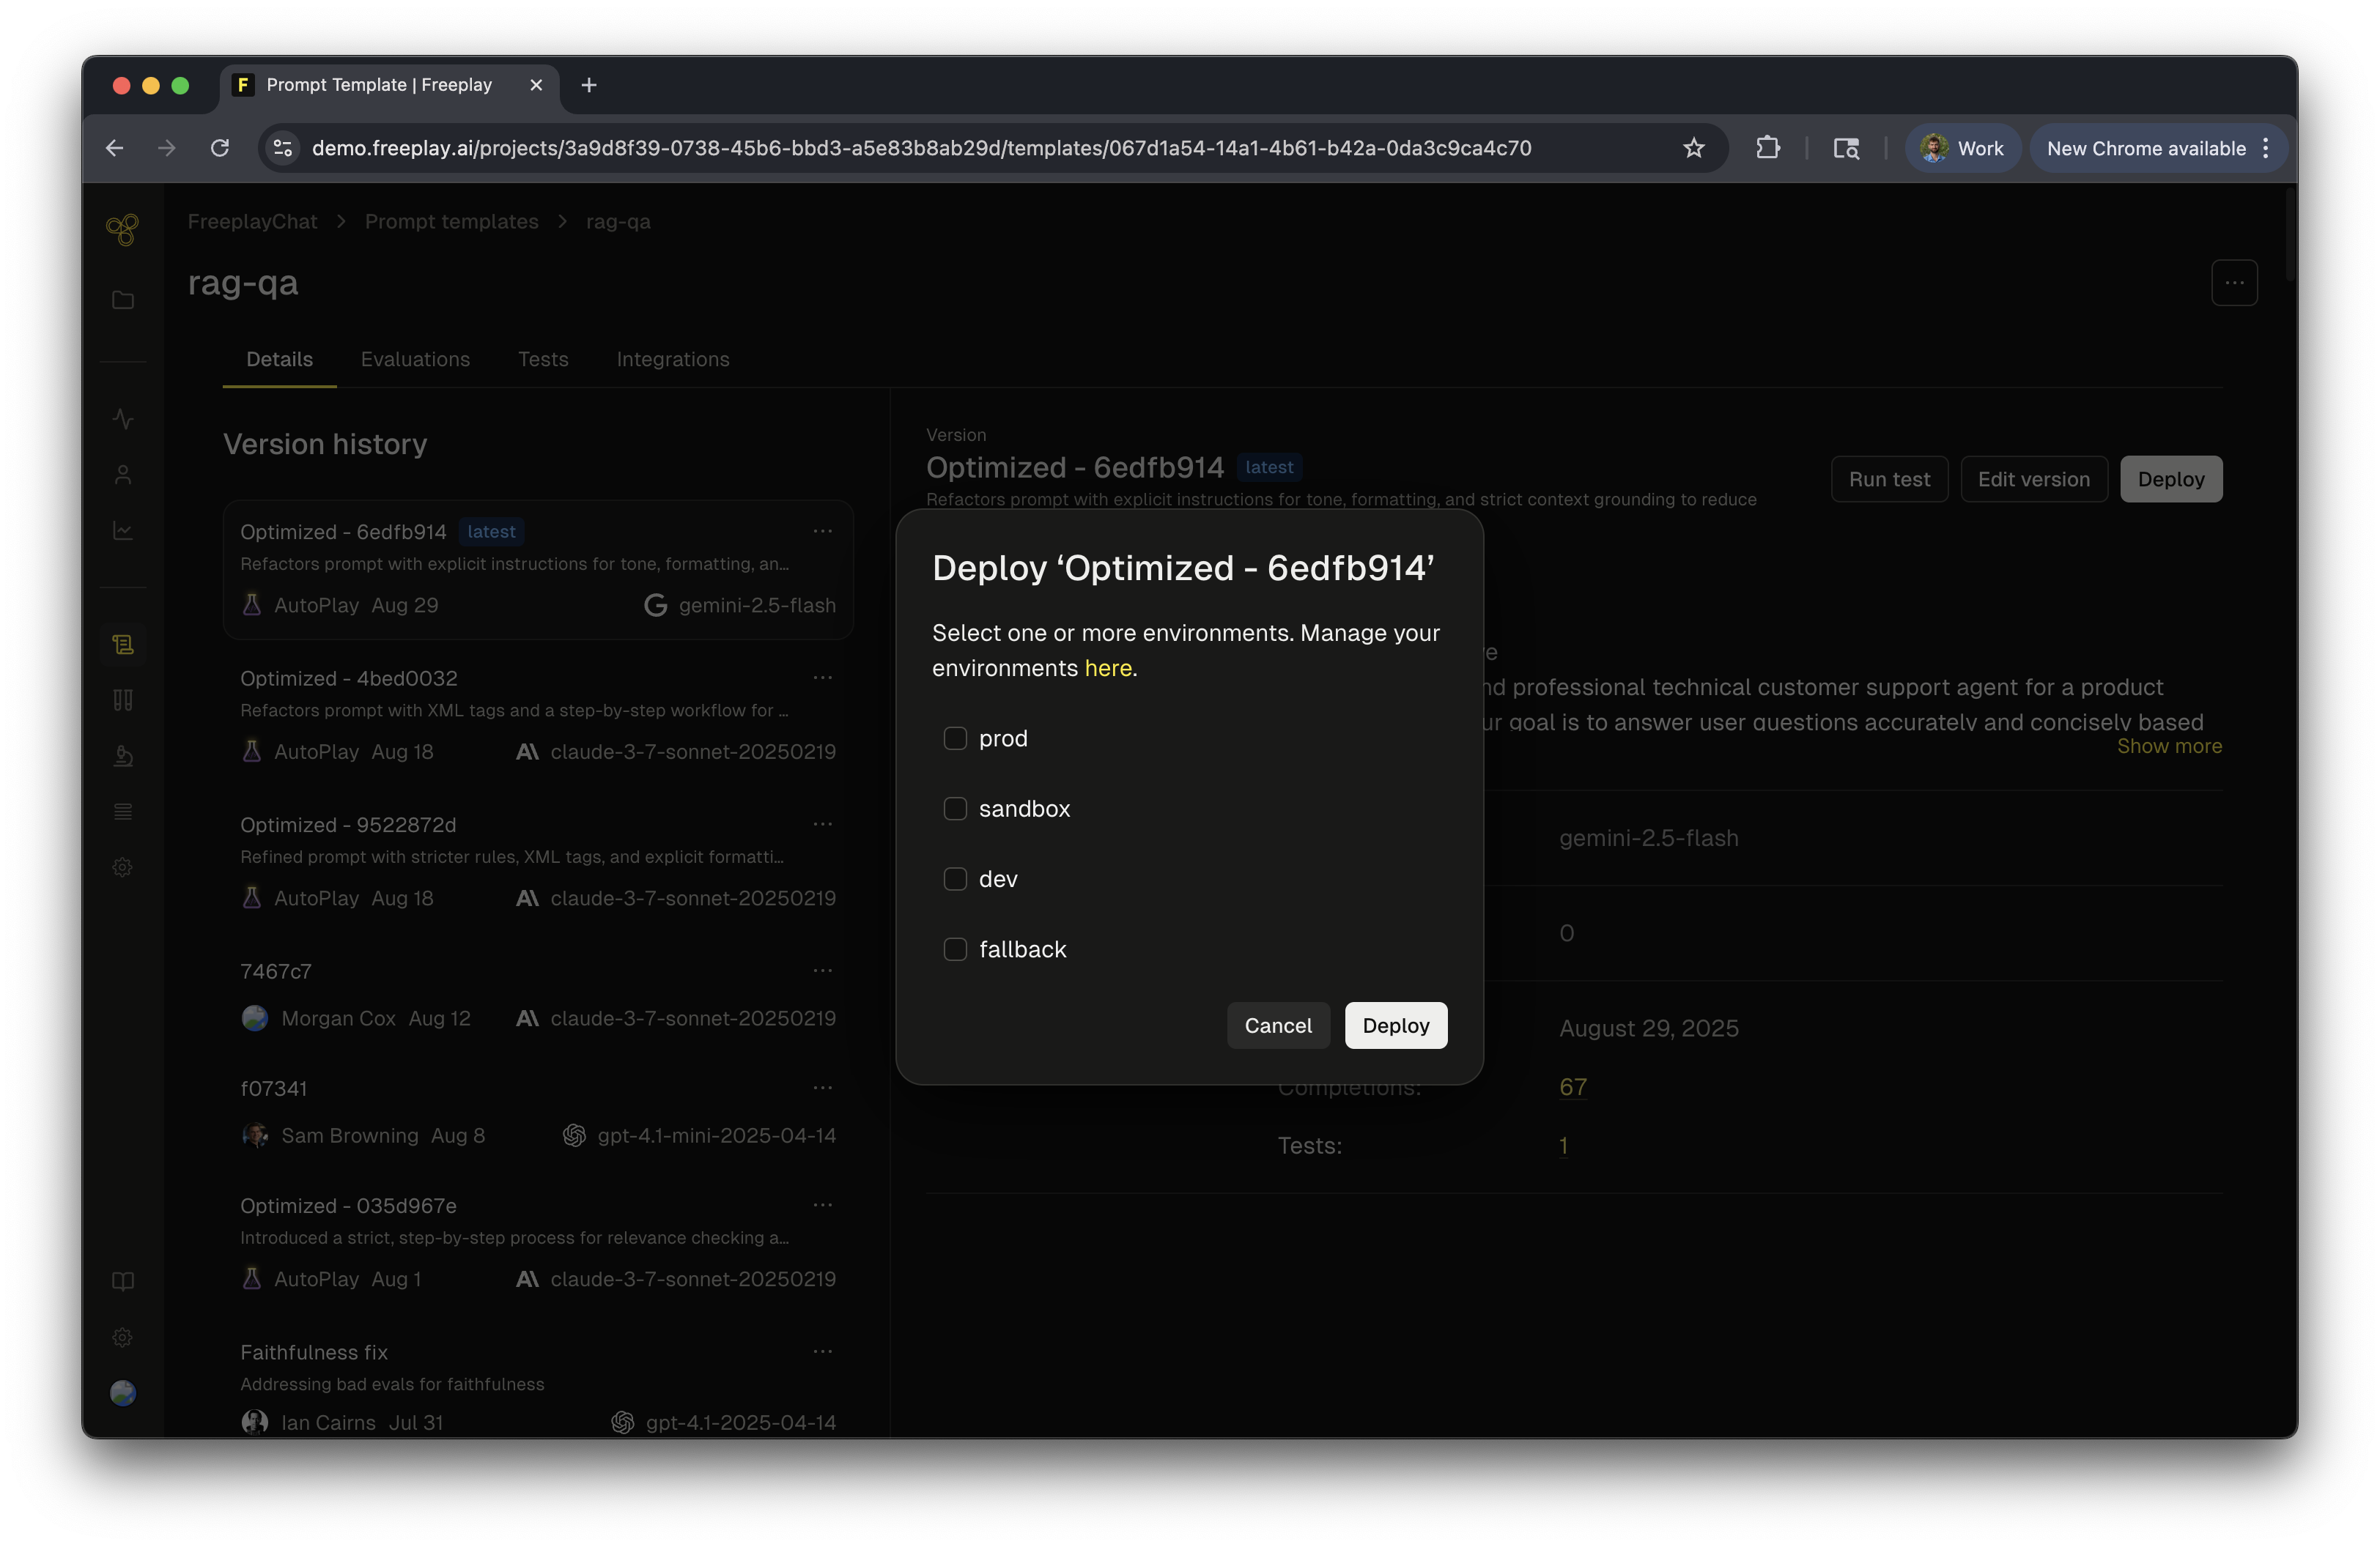
Task: Open options menu for Optimized - 4bed0032
Action: (x=822, y=678)
